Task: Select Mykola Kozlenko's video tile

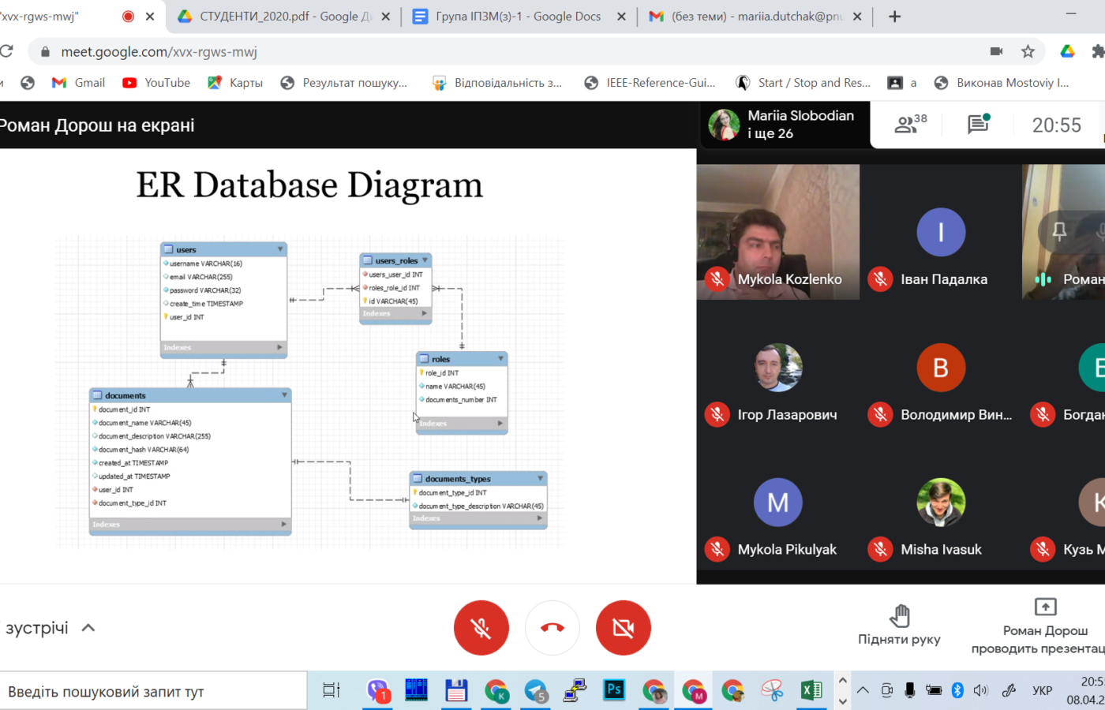Action: coord(777,232)
